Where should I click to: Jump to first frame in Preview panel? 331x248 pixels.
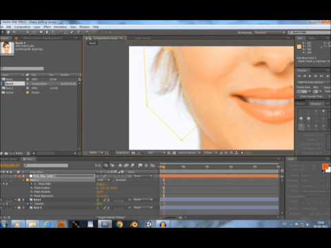299,76
